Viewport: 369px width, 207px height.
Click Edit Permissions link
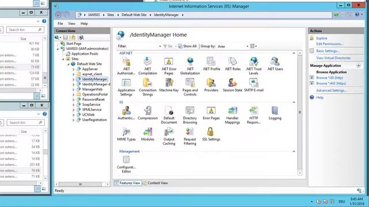[x=329, y=44]
